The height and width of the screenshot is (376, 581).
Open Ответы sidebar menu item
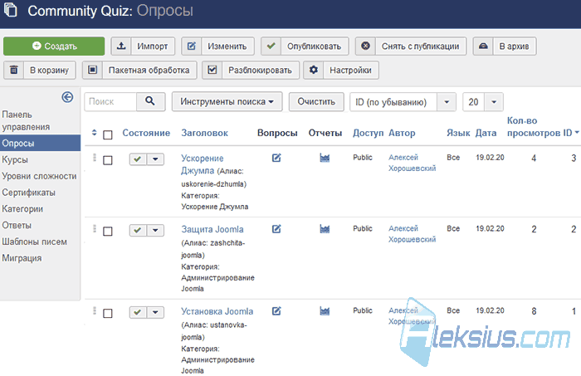(x=17, y=225)
